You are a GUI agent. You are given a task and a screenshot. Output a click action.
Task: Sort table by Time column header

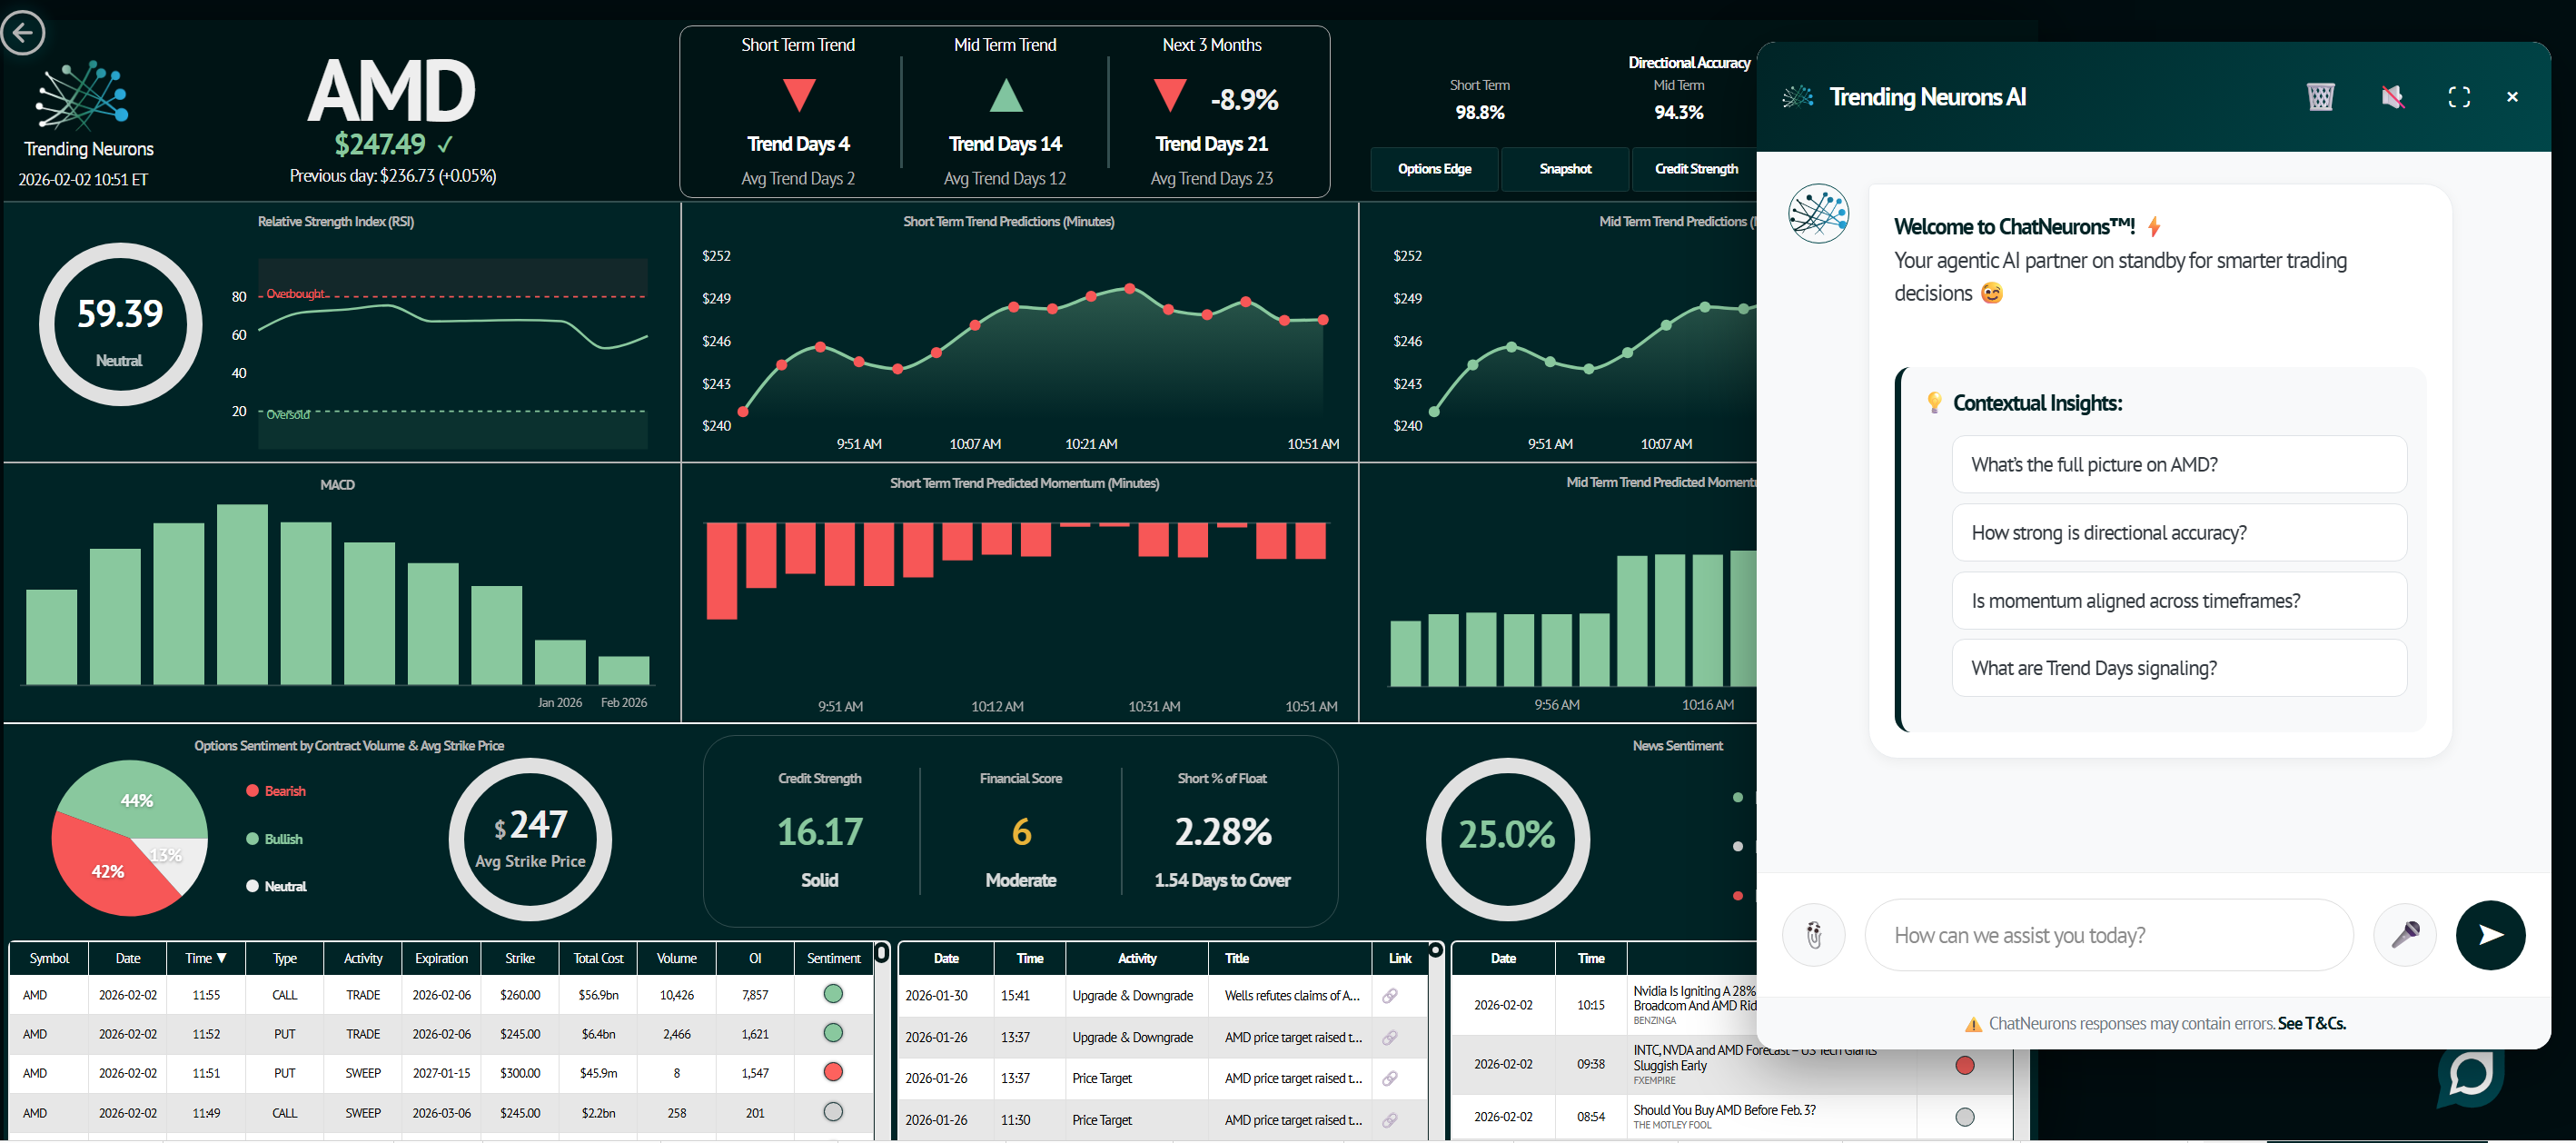tap(205, 958)
